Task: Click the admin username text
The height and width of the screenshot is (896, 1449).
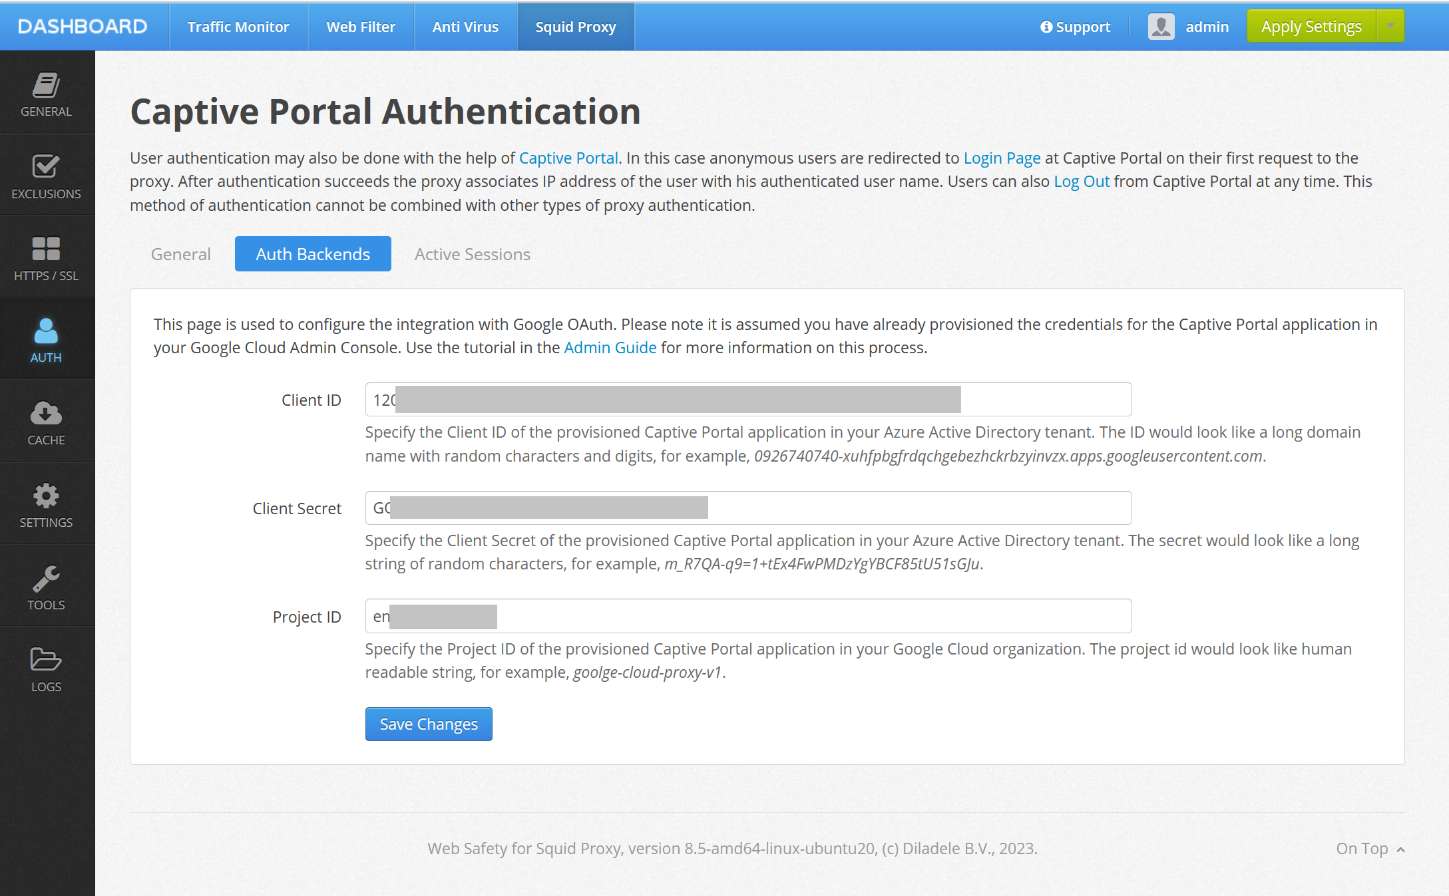Action: click(1207, 27)
